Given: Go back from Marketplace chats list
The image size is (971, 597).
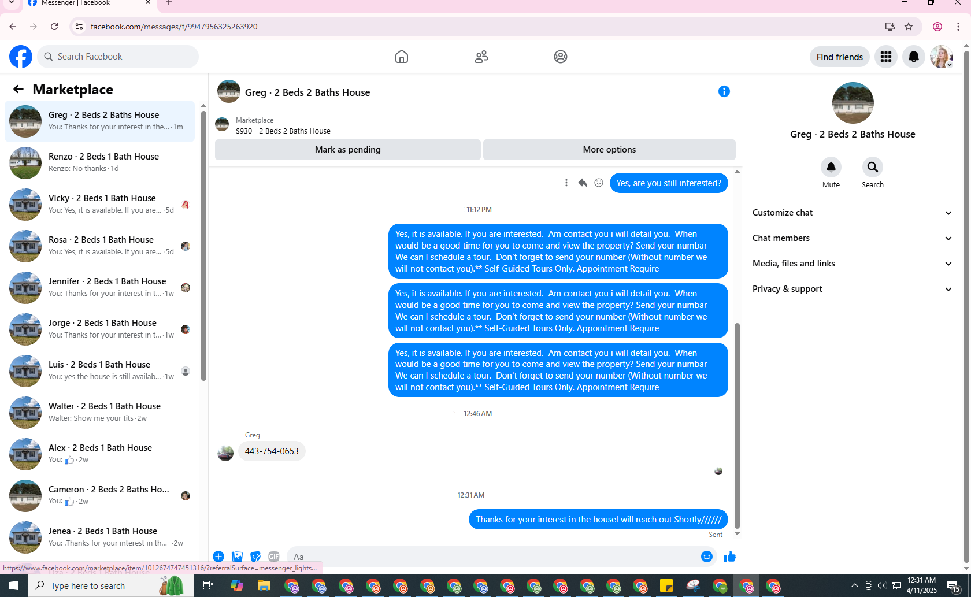Looking at the screenshot, I should coord(18,89).
